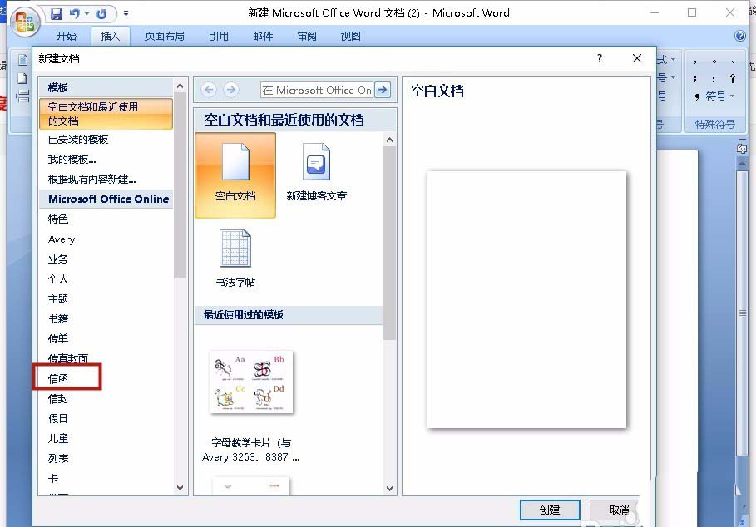
Task: Select Avery template category
Action: [x=62, y=239]
